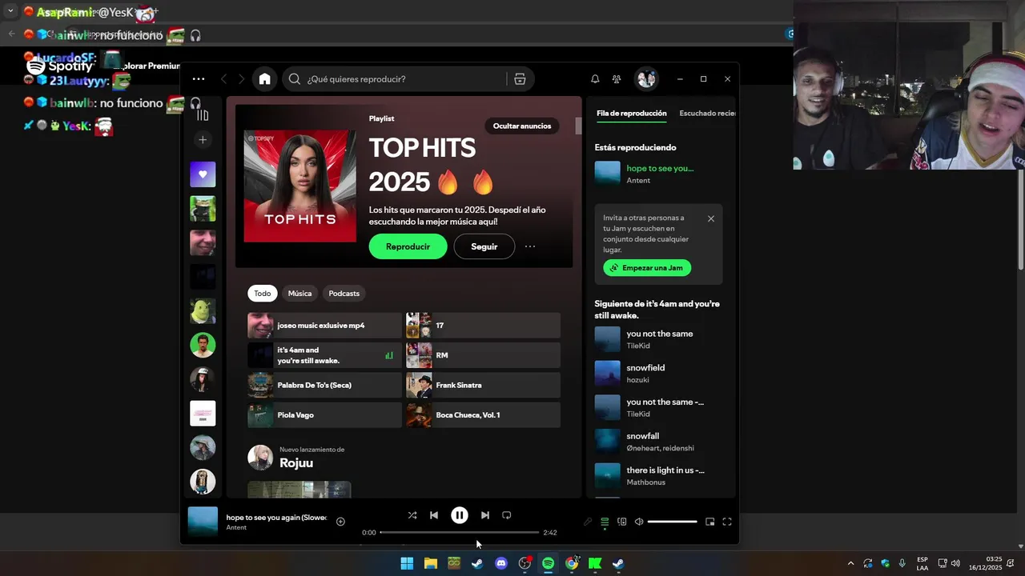Mute volume using the speaker icon

(639, 522)
